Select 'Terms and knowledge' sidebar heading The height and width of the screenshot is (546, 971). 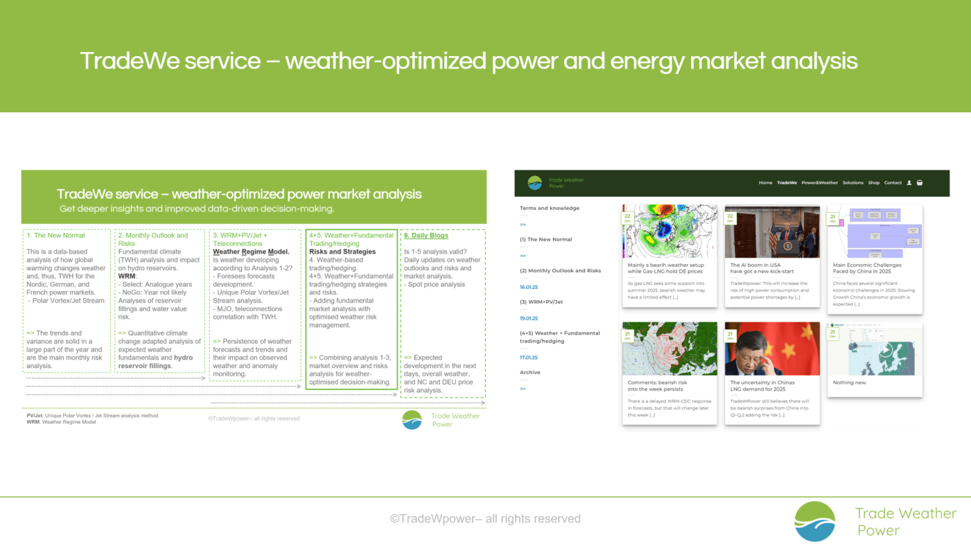tap(550, 208)
